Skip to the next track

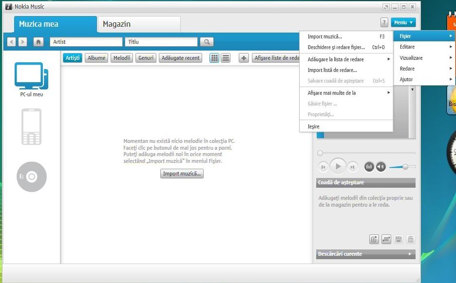coord(352,167)
